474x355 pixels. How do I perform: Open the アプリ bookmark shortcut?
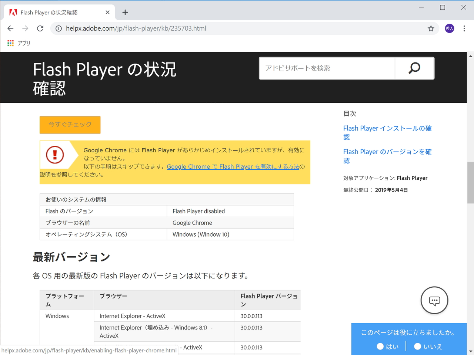pyautogui.click(x=19, y=43)
